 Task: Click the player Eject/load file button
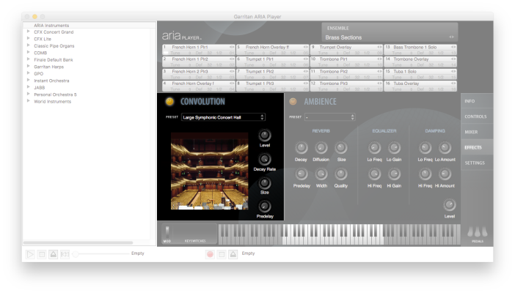pos(54,254)
